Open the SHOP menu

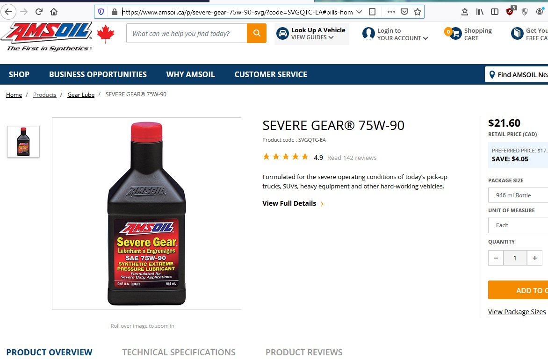pyautogui.click(x=19, y=74)
